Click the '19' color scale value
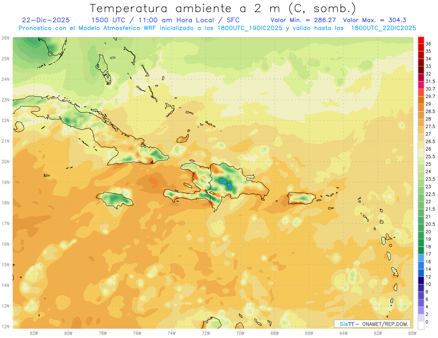Screen dimensions: 438x338 click(x=429, y=239)
